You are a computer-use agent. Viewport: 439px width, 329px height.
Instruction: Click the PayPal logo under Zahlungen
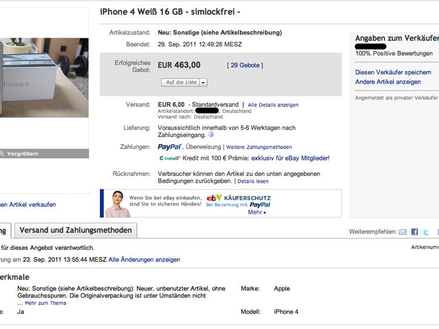point(169,147)
